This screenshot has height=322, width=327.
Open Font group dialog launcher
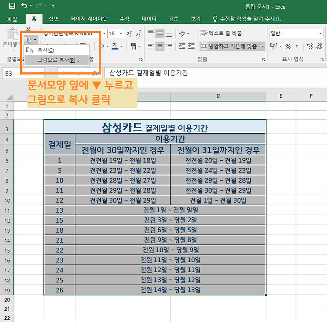tap(141, 60)
